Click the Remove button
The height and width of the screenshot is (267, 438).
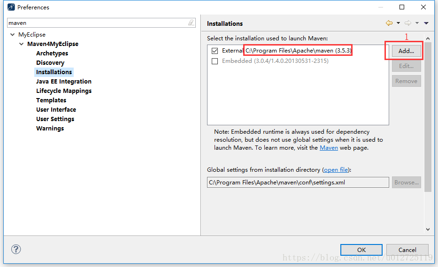pos(406,81)
